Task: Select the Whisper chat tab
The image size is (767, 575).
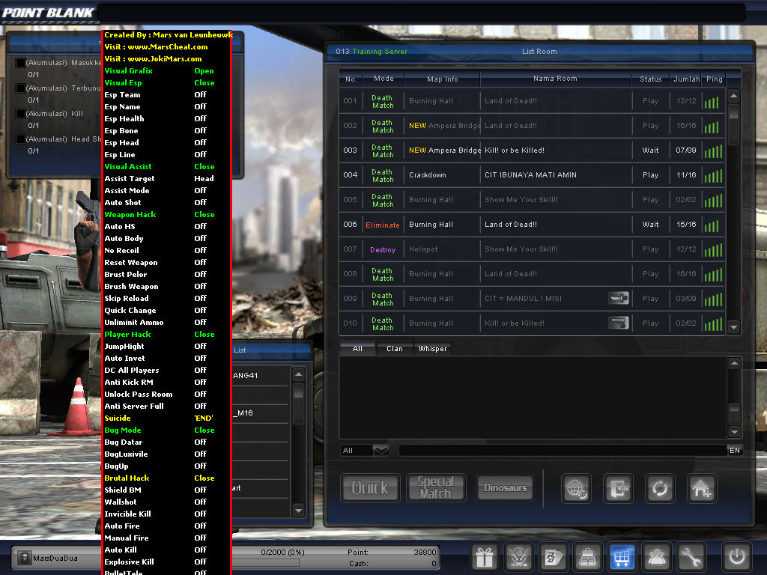Action: click(432, 349)
